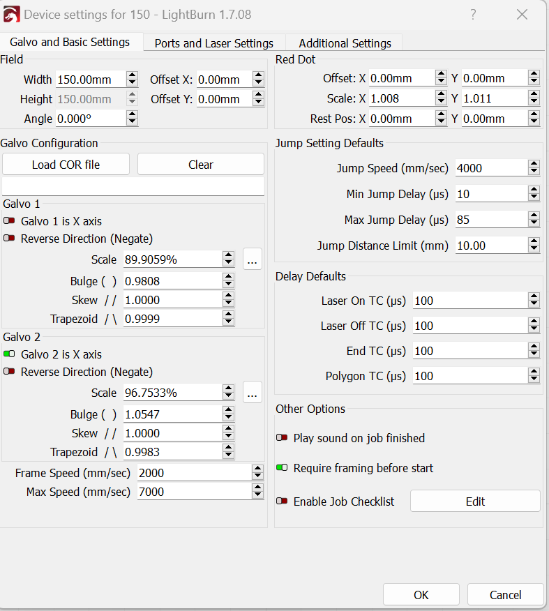Screen dimensions: 549x611
Task: Click the Field Width input box
Action: point(91,80)
